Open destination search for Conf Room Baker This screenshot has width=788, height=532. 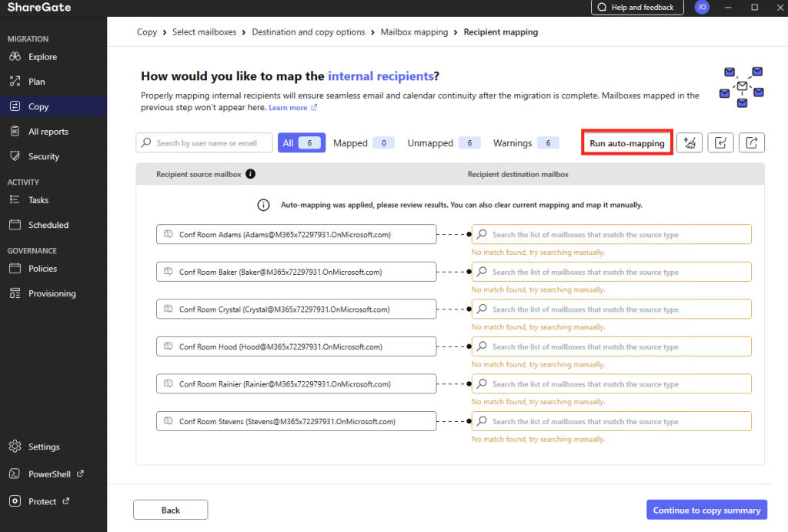[611, 272]
